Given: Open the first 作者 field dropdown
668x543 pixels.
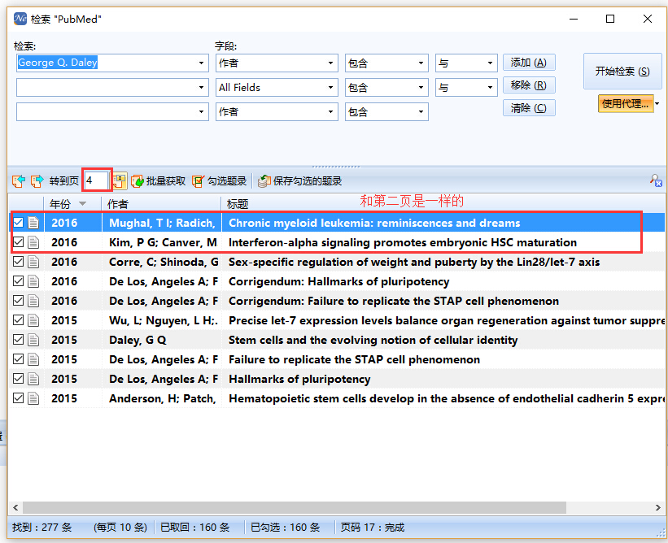Looking at the screenshot, I should [x=330, y=63].
